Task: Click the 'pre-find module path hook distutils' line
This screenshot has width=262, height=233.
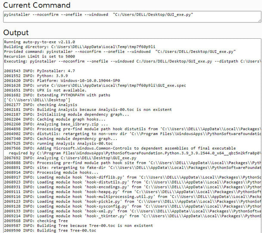Action: pyautogui.click(x=133, y=129)
